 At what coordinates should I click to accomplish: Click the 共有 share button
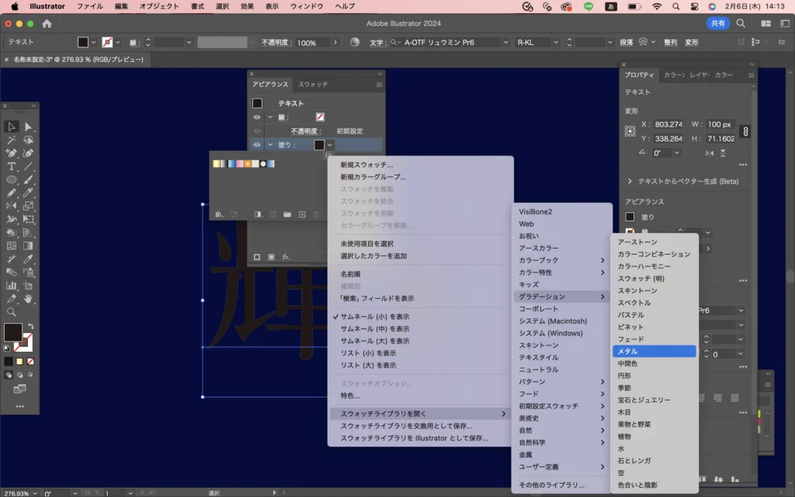point(717,23)
